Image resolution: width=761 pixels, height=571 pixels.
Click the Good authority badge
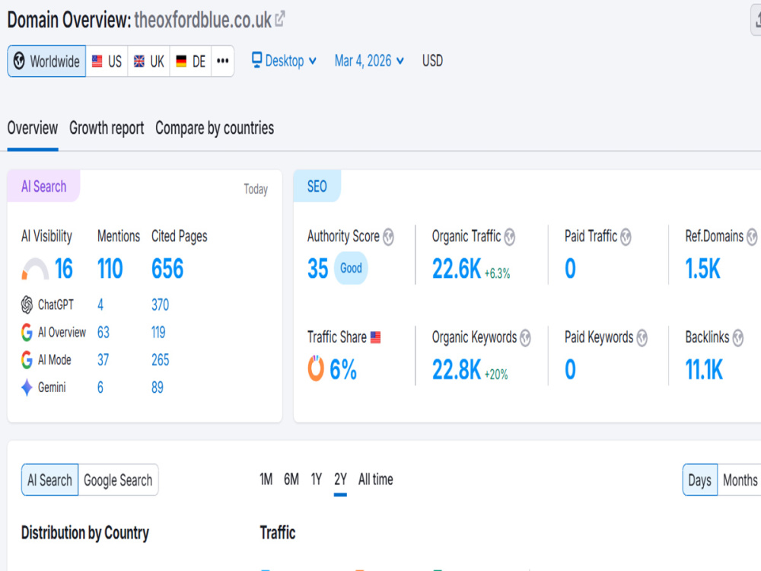pos(351,268)
